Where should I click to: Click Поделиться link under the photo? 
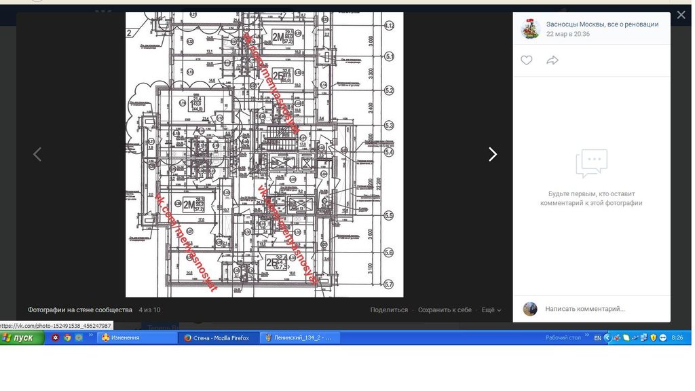pos(389,310)
